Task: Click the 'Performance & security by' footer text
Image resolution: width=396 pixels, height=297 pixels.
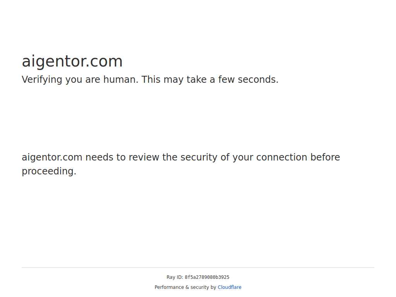Action: [185, 287]
